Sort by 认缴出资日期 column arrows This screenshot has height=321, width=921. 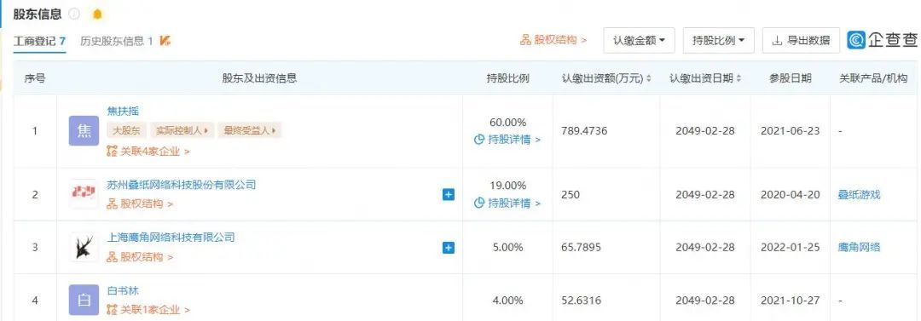pos(739,78)
